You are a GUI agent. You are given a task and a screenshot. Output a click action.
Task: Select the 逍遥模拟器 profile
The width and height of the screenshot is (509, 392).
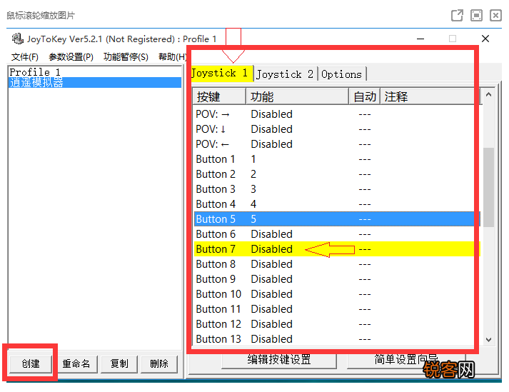coord(95,82)
